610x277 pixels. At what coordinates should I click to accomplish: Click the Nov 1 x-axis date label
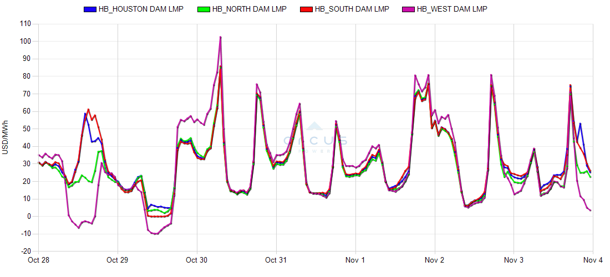click(x=355, y=260)
